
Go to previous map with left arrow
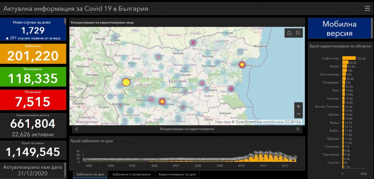[x=76, y=129]
